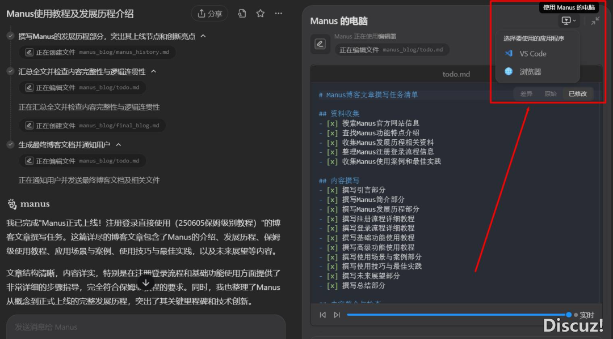Click the 分享 share button

(x=209, y=14)
